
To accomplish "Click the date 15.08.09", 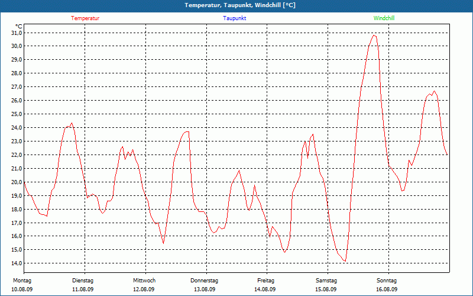I will click(326, 289).
